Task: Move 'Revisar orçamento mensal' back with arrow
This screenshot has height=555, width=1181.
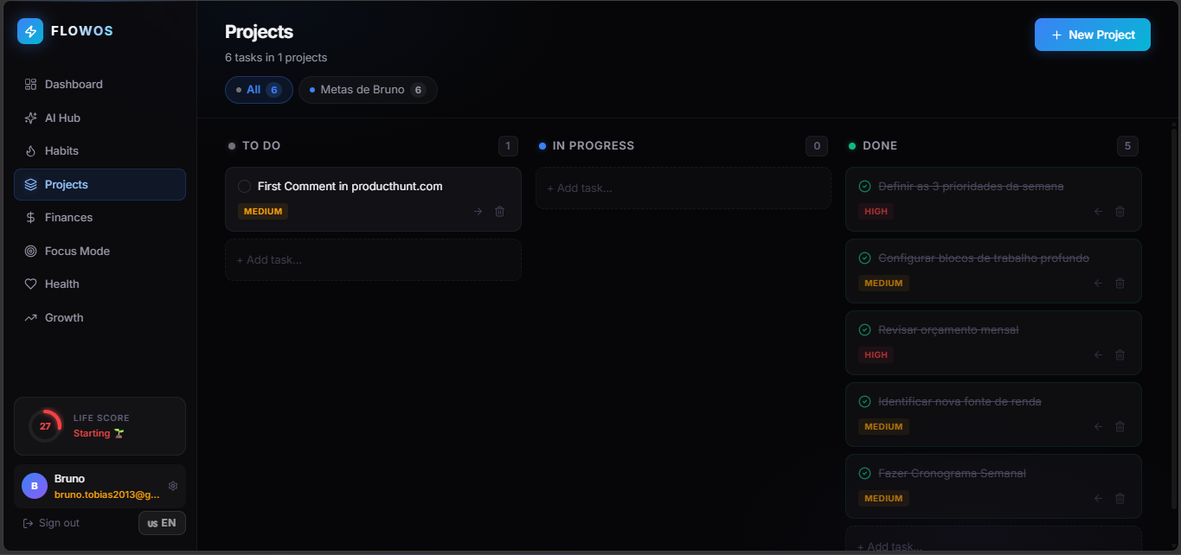Action: click(x=1098, y=354)
